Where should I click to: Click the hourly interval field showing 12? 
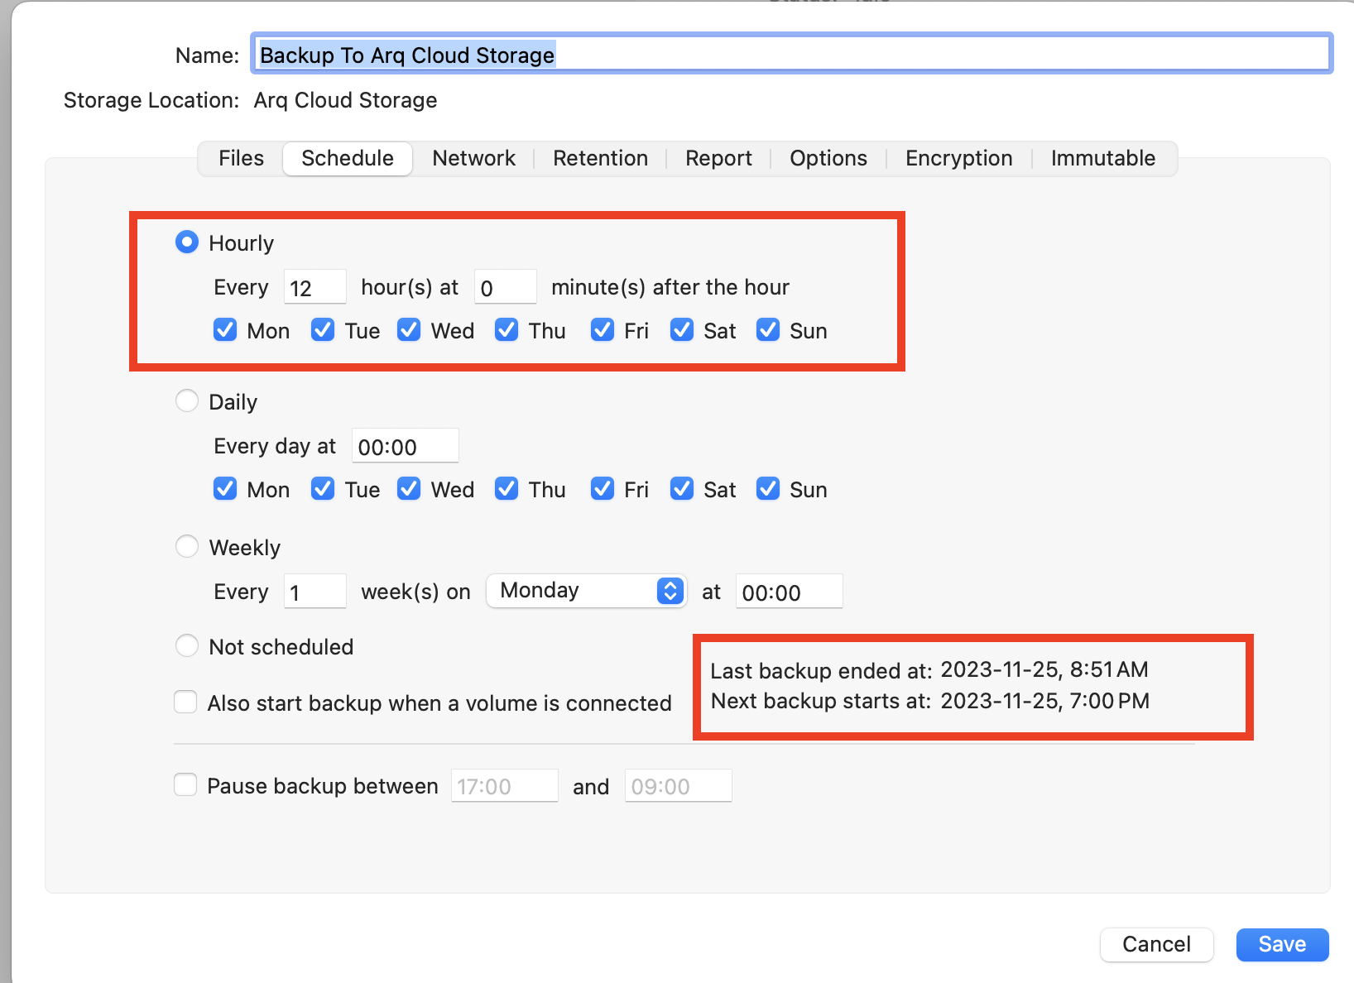pos(314,287)
